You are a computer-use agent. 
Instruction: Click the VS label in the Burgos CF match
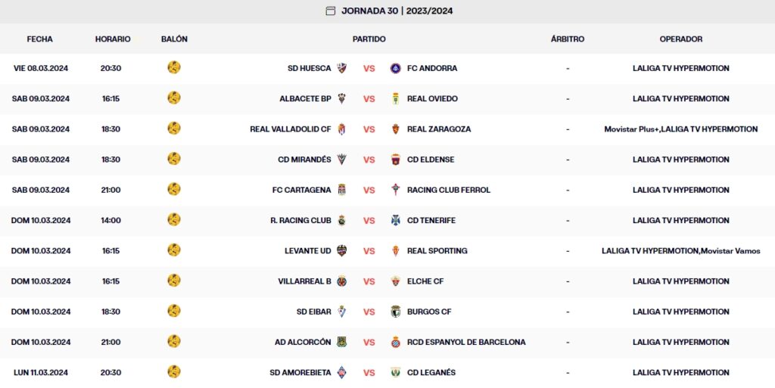pyautogui.click(x=369, y=312)
